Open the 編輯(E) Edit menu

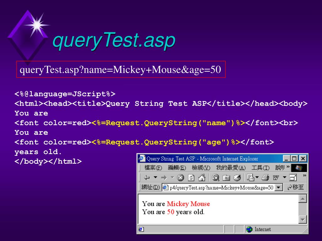pos(177,168)
